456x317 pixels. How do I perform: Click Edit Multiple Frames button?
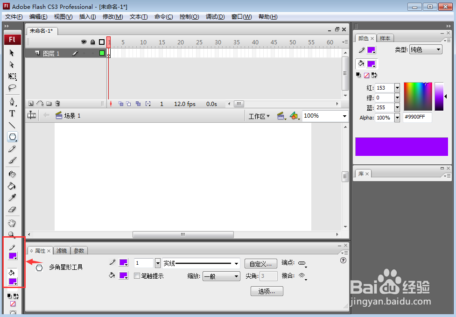[x=138, y=104]
